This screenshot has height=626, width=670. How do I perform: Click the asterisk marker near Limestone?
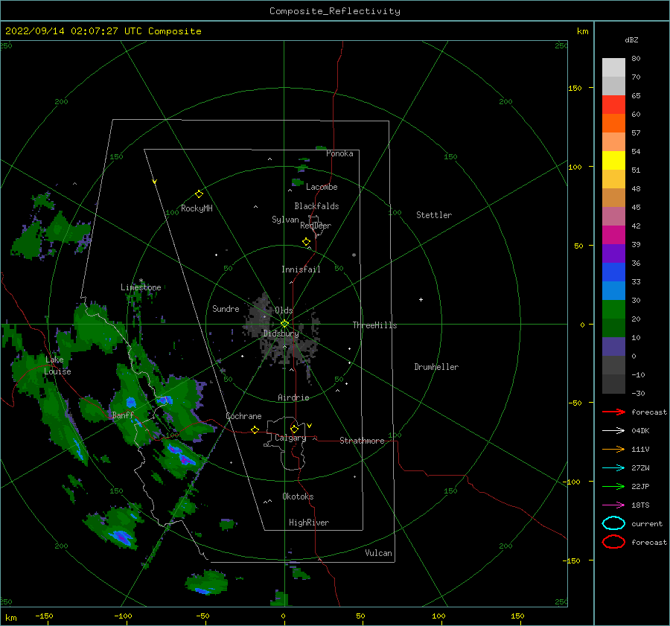tap(141, 281)
